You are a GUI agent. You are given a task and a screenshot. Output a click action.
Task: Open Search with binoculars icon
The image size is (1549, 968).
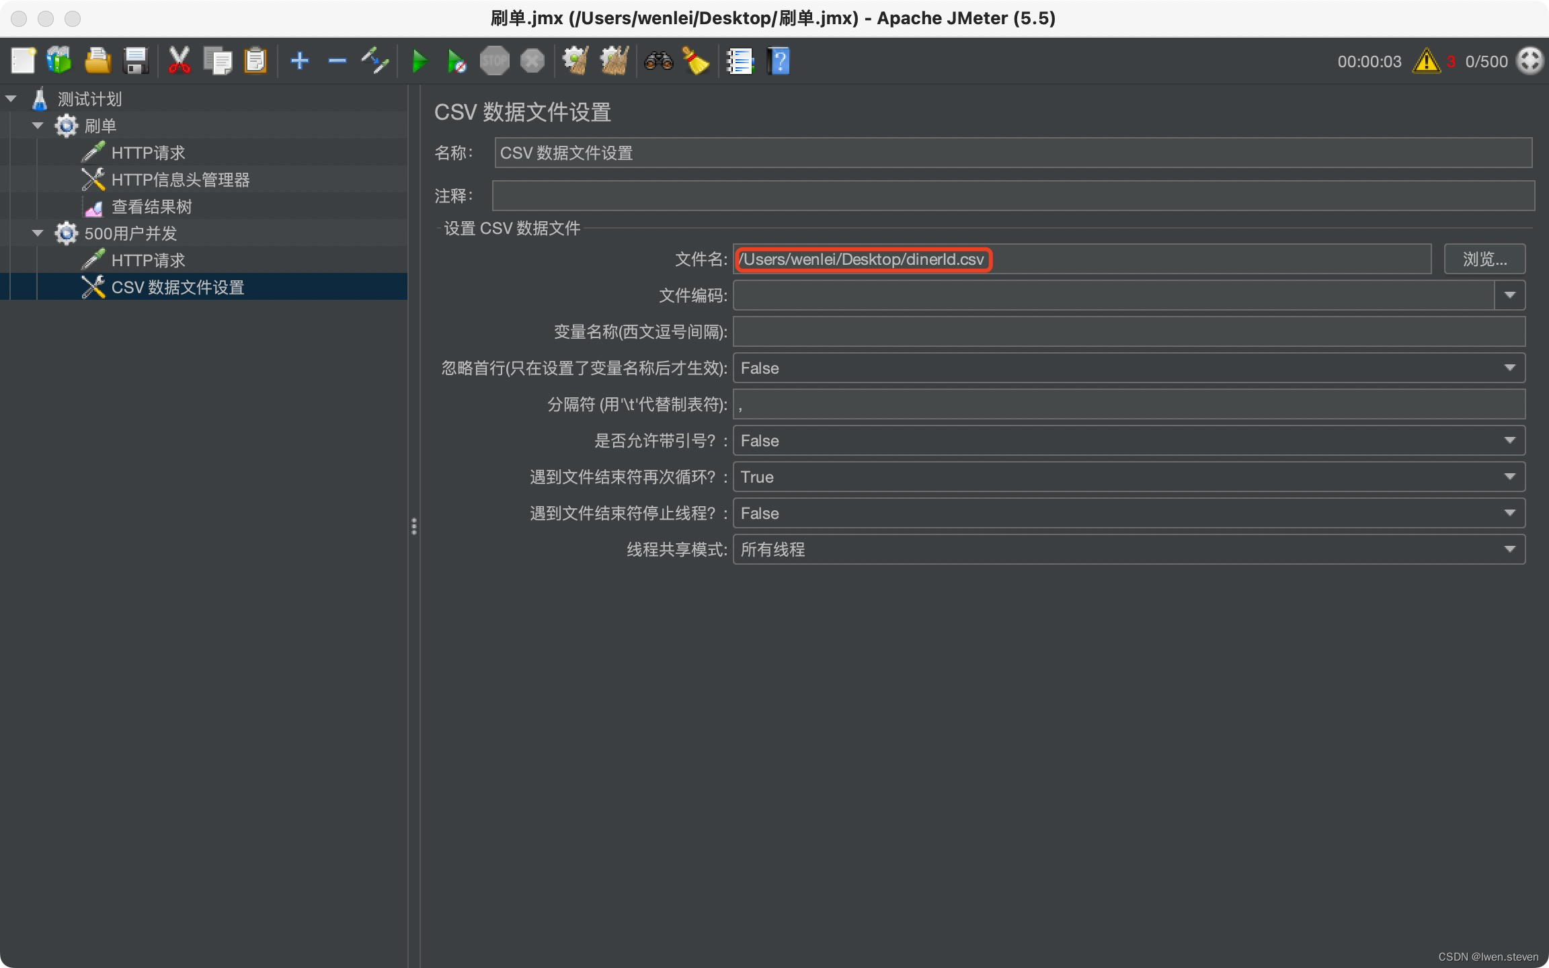pyautogui.click(x=658, y=61)
